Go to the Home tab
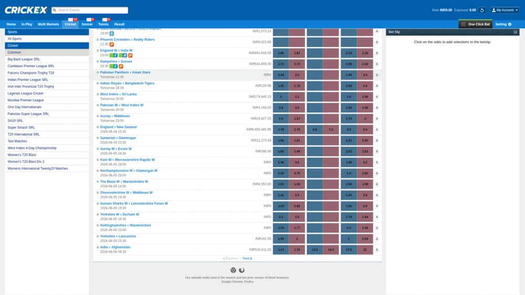The image size is (525, 295). click(x=11, y=24)
